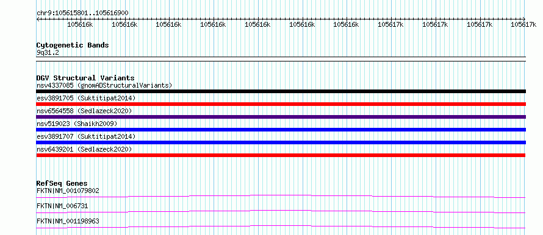
Task: Click the magenta line of FKTN|NM_006731
Action: tap(281, 211)
